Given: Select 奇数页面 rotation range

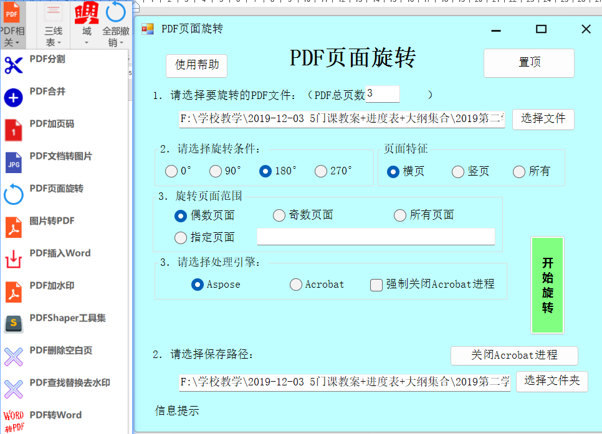Looking at the screenshot, I should point(302,215).
